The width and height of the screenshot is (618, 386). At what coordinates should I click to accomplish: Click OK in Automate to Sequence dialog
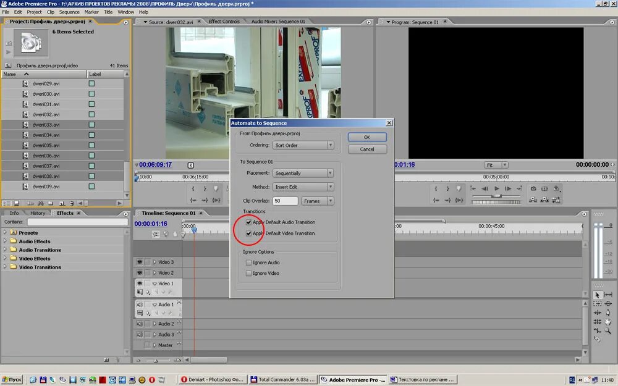pos(367,137)
